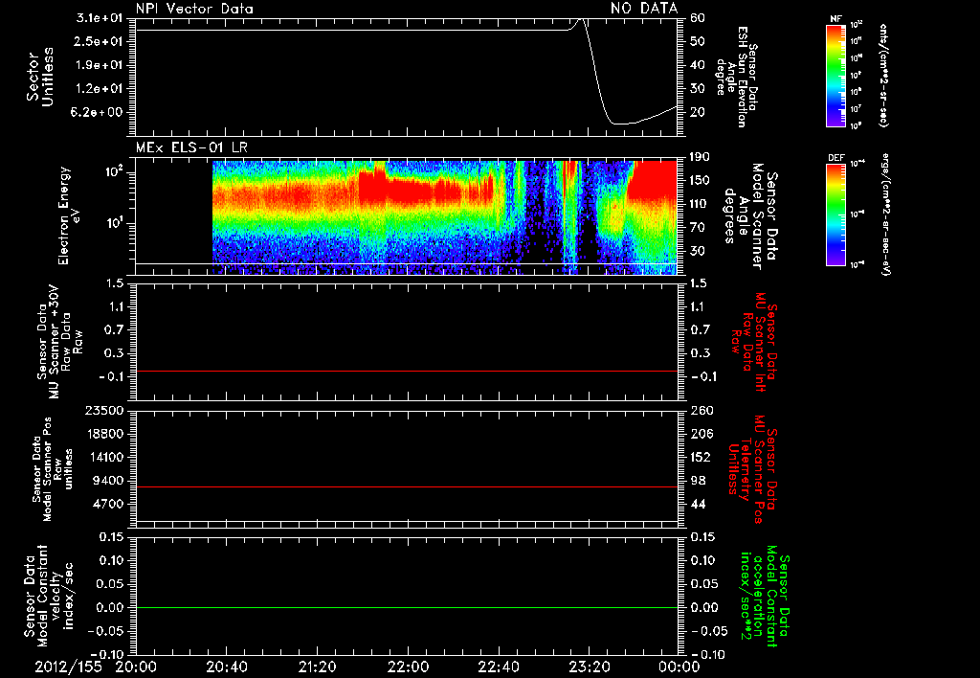Click the '110' scanner angle tick label
The height and width of the screenshot is (678, 980).
click(700, 204)
